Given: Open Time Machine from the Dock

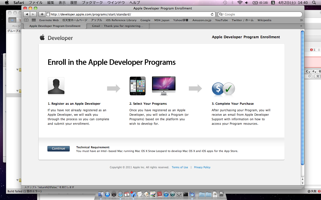Looking at the screenshot, I should (x=173, y=194).
